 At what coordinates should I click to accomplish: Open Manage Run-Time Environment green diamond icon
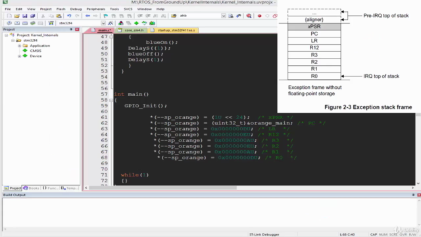(x=136, y=23)
